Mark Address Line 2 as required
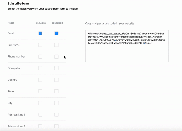 point(56,126)
